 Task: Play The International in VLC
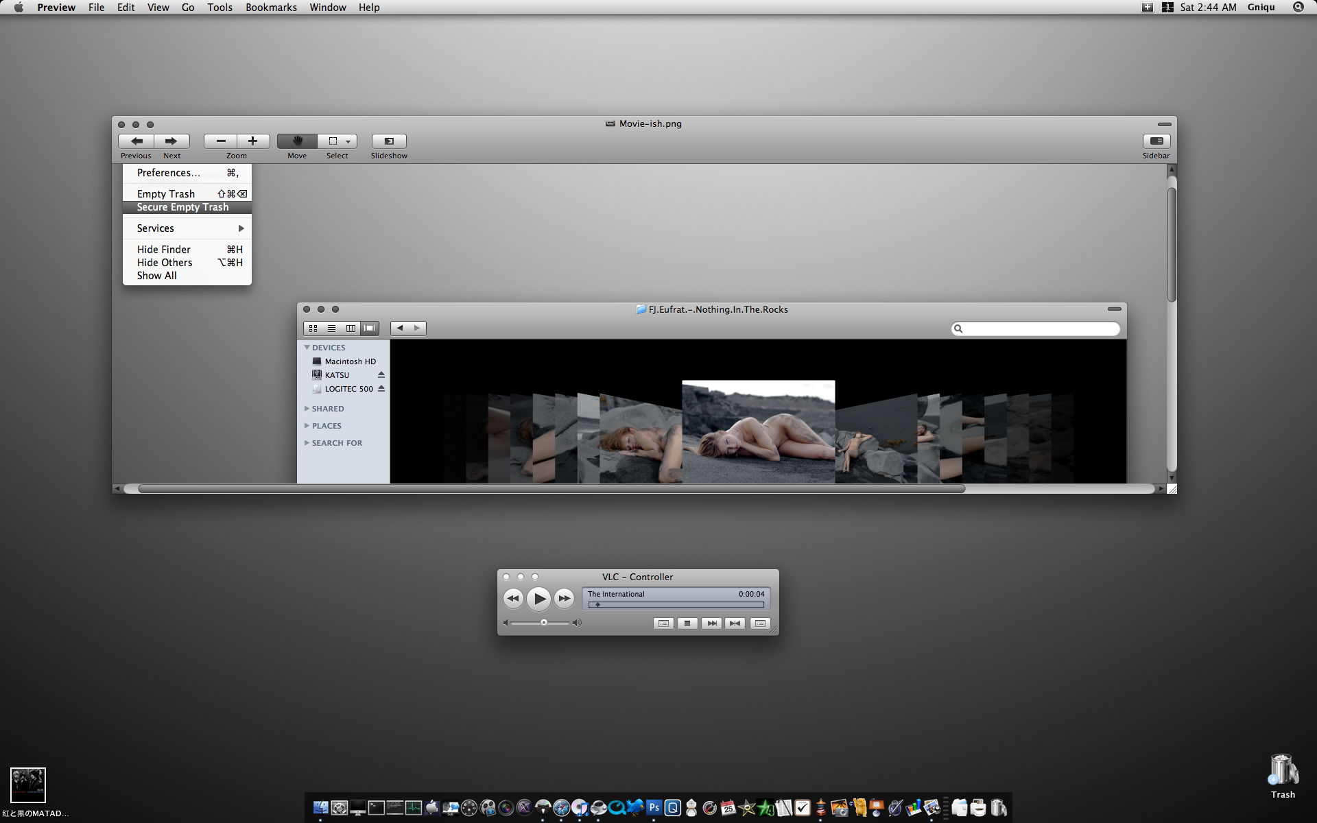pyautogui.click(x=539, y=599)
